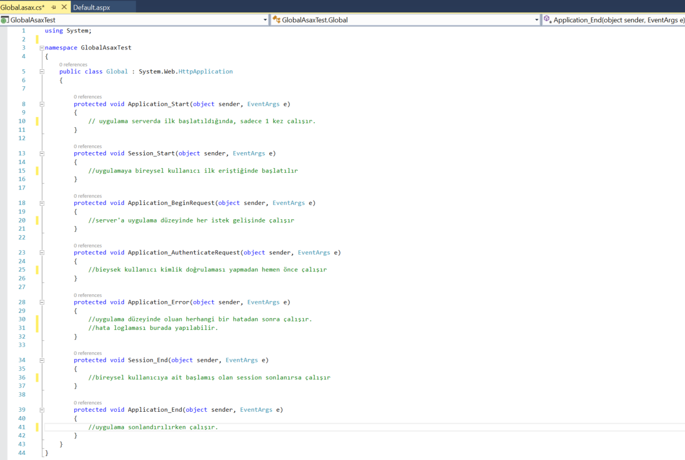Screen dimensions: 685x460
Task: Collapse the Application_Error method
Action: (x=41, y=302)
